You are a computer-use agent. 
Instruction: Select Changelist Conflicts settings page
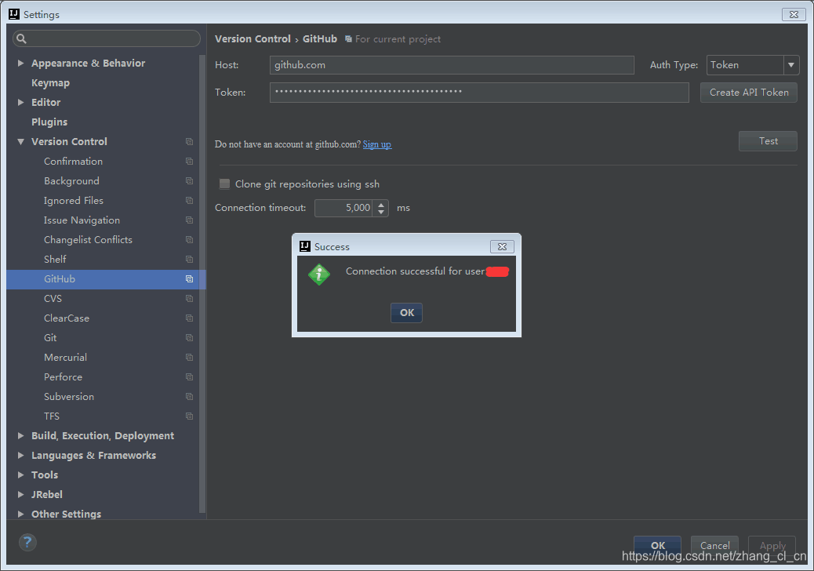pos(89,240)
